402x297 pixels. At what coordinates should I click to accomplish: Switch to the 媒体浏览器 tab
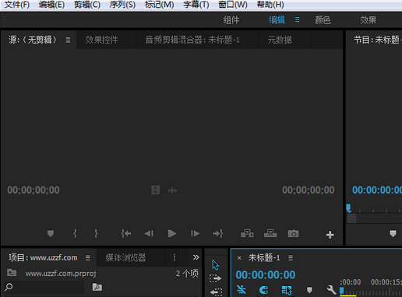click(125, 257)
